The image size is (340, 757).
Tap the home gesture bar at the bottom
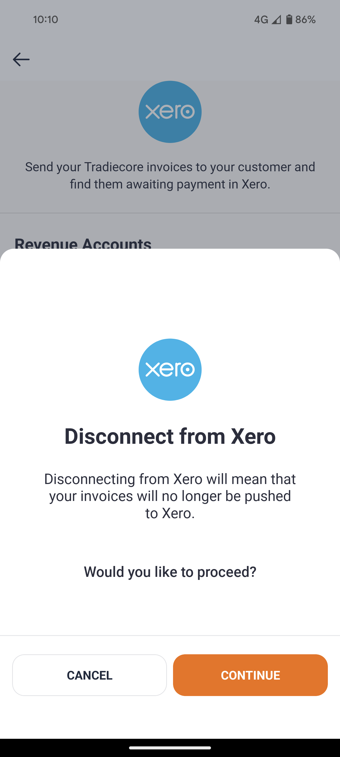click(x=170, y=748)
